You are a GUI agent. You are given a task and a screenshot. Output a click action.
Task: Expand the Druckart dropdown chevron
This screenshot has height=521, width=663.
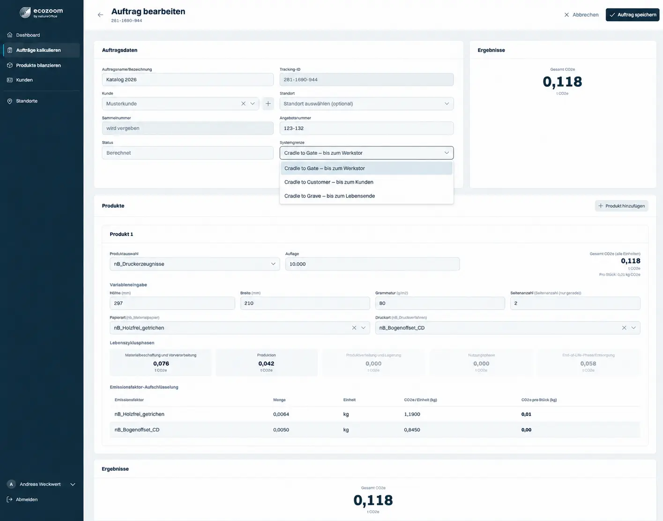(633, 328)
